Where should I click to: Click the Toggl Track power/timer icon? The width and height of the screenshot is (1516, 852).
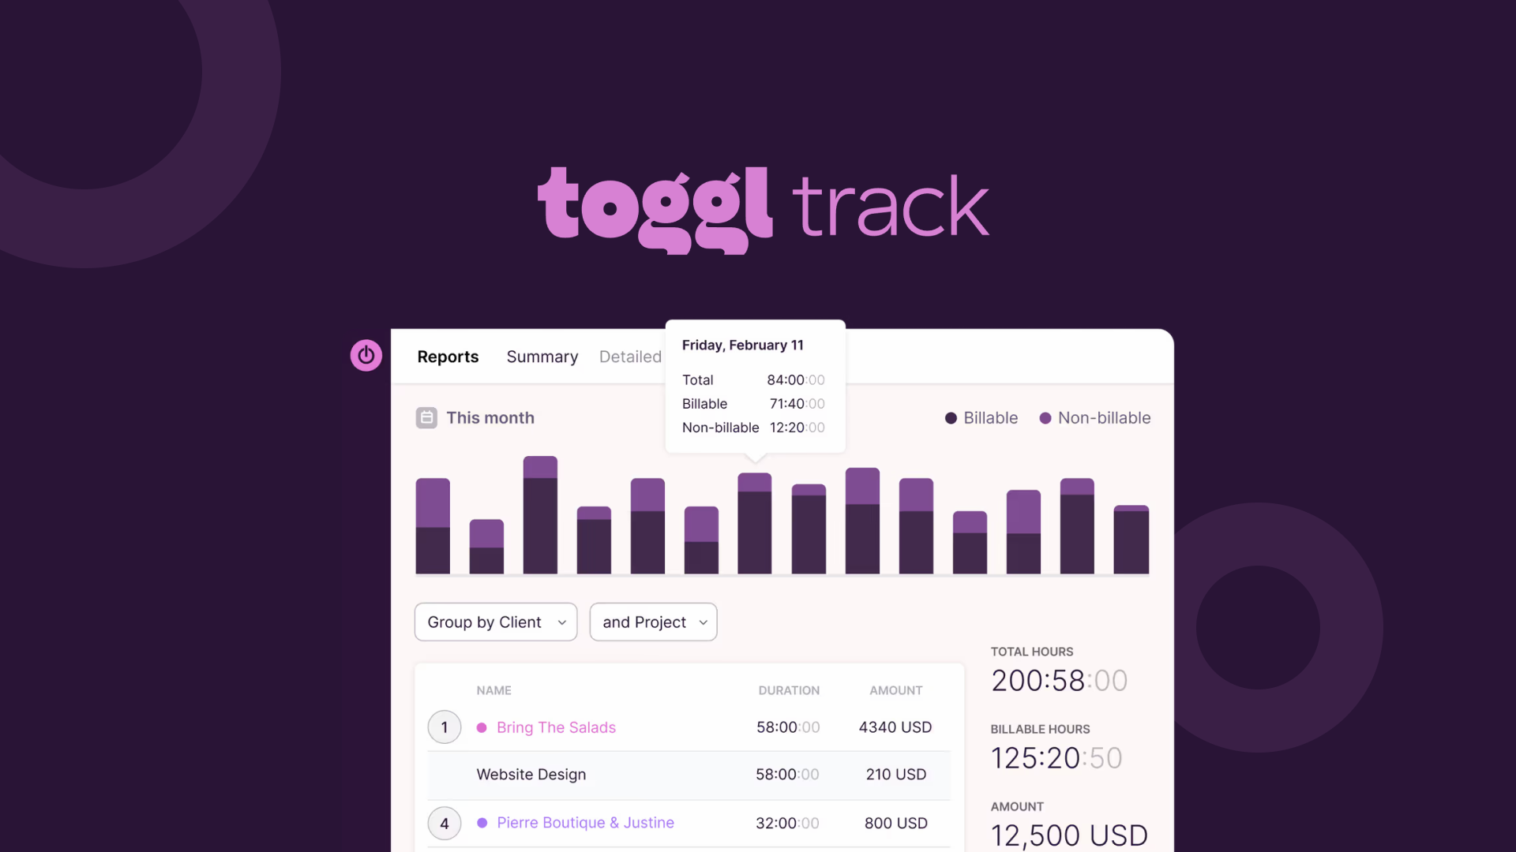(x=366, y=355)
